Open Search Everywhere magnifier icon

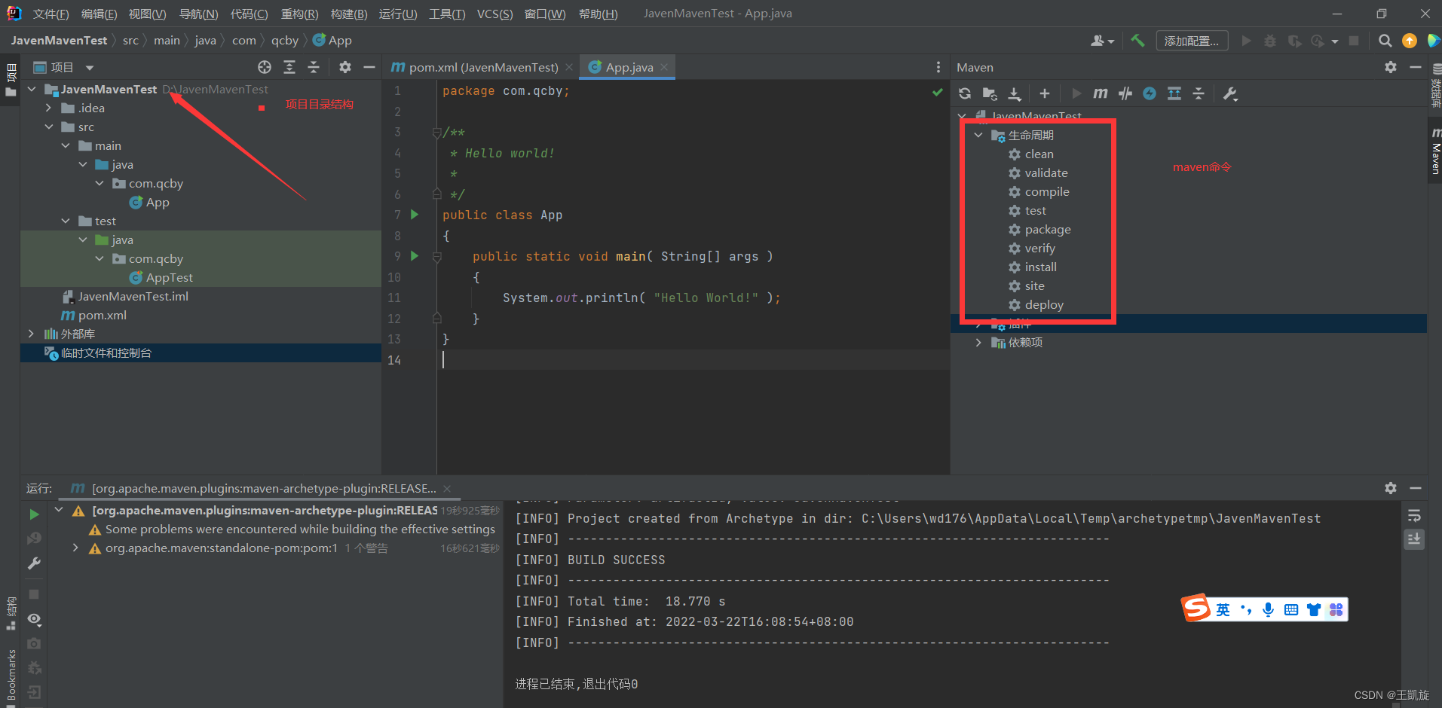tap(1385, 41)
